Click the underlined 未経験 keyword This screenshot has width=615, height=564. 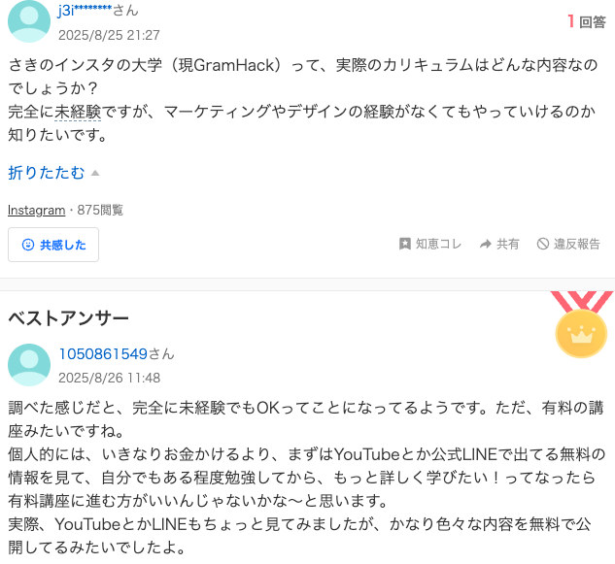[78, 112]
